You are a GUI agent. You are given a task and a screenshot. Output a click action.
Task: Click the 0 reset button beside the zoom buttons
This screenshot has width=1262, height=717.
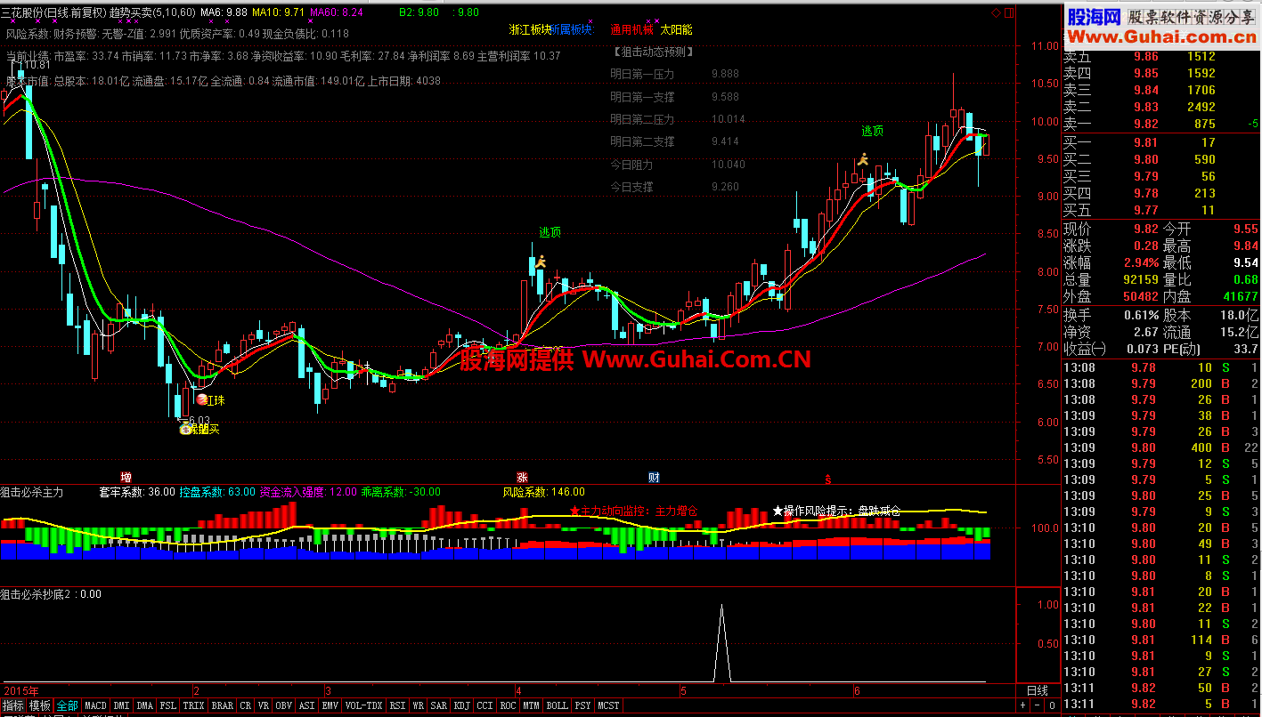1052,705
